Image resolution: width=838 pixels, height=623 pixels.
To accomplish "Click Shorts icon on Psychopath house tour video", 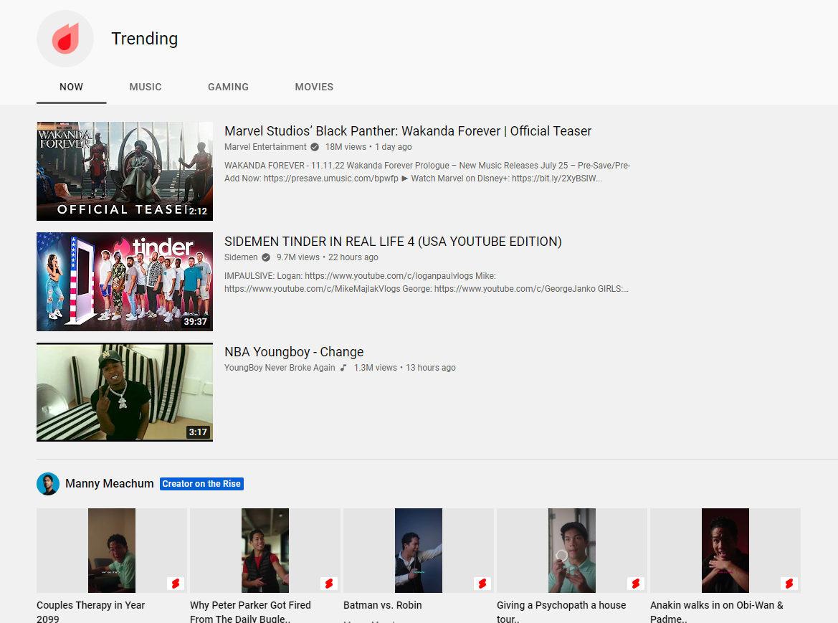I will (x=636, y=584).
